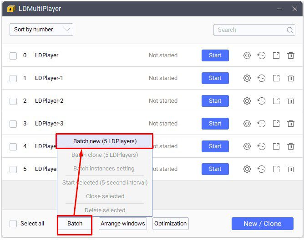Create desktop shortcut icon for LDPlayer-3
The image size is (304, 240).
click(276, 124)
